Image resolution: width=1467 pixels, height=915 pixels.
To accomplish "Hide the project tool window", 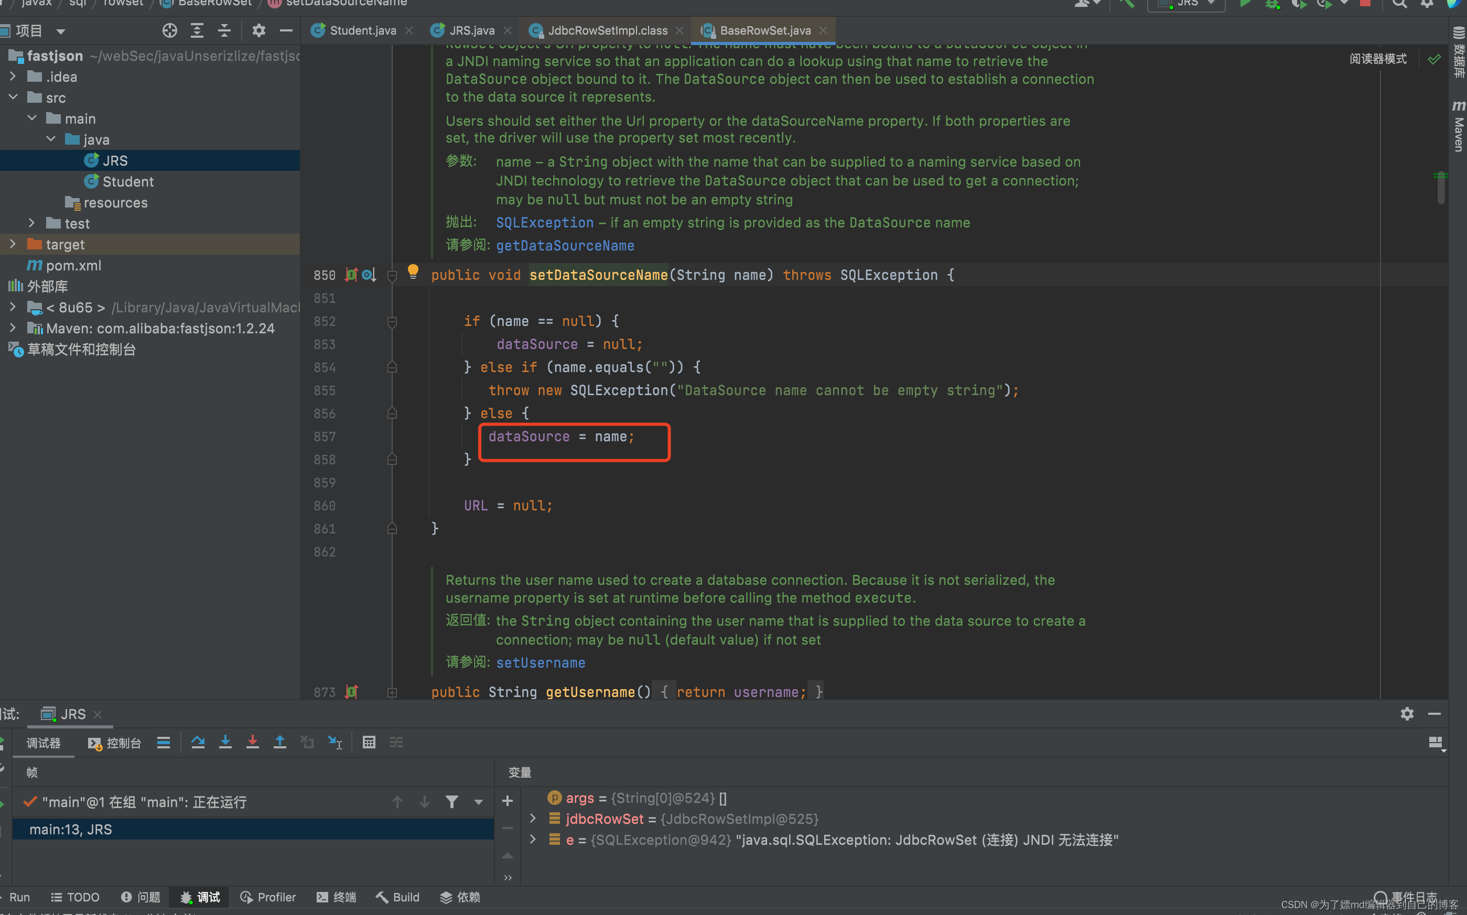I will tap(286, 30).
